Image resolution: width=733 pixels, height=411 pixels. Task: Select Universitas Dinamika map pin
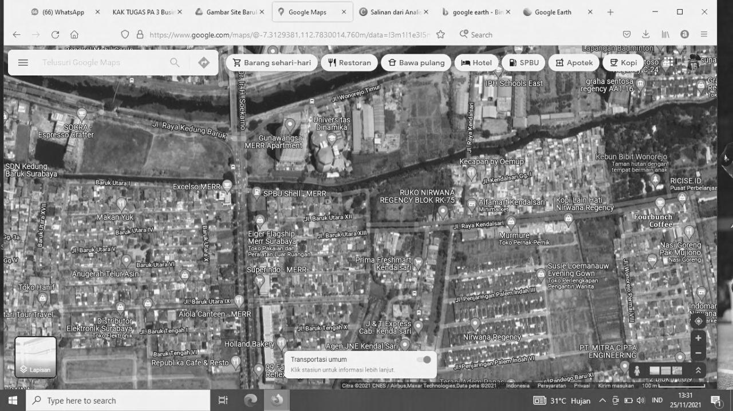tap(332, 138)
